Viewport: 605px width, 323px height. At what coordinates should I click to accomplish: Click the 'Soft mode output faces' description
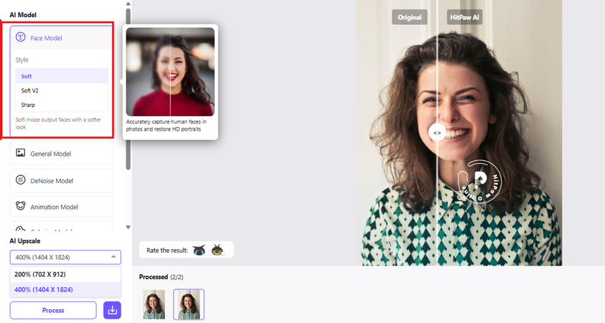(x=58, y=123)
